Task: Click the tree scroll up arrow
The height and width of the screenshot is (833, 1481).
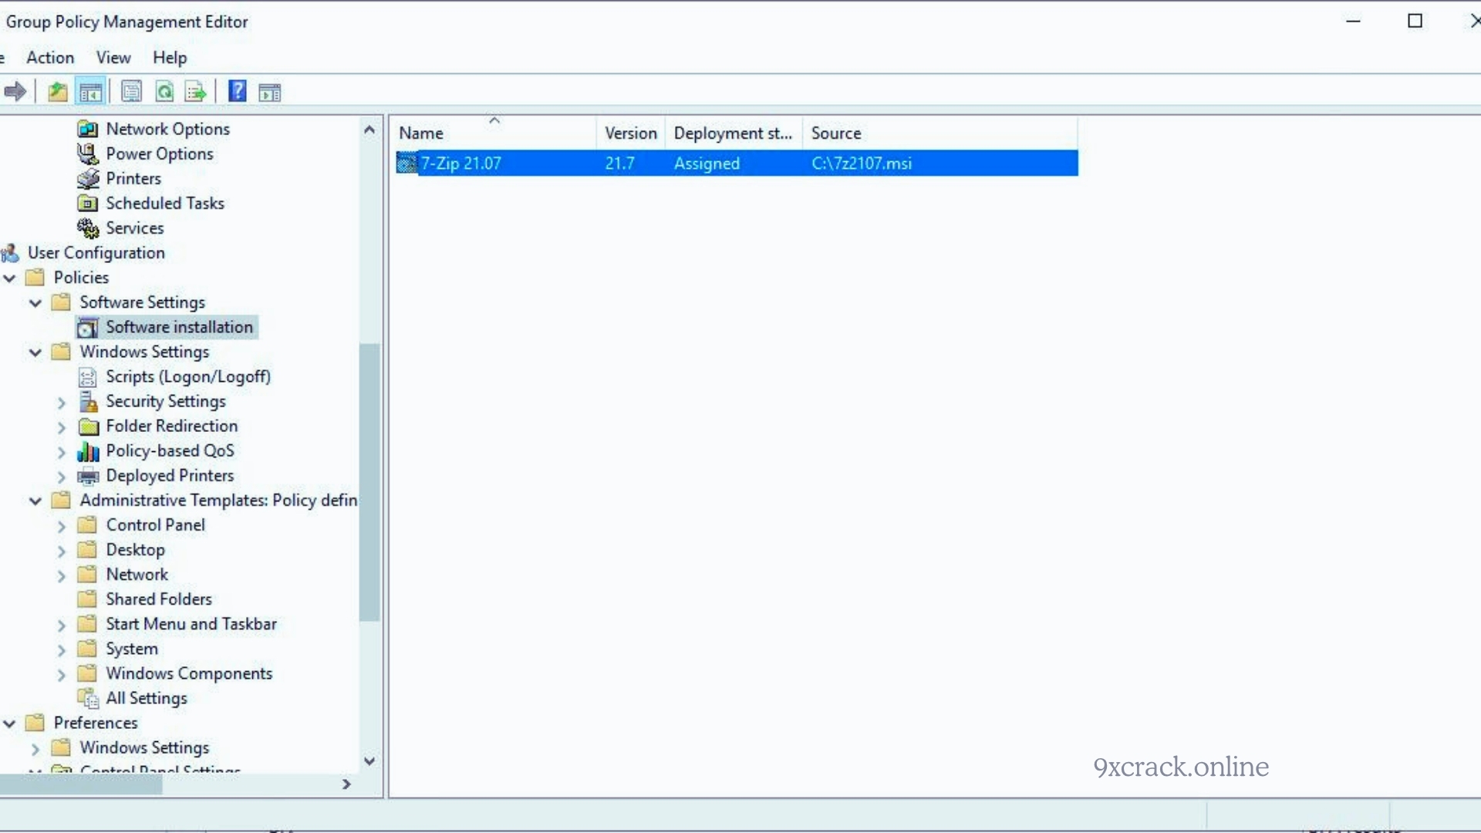Action: point(369,130)
